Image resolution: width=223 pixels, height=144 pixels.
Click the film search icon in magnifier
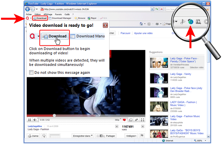(x=198, y=22)
